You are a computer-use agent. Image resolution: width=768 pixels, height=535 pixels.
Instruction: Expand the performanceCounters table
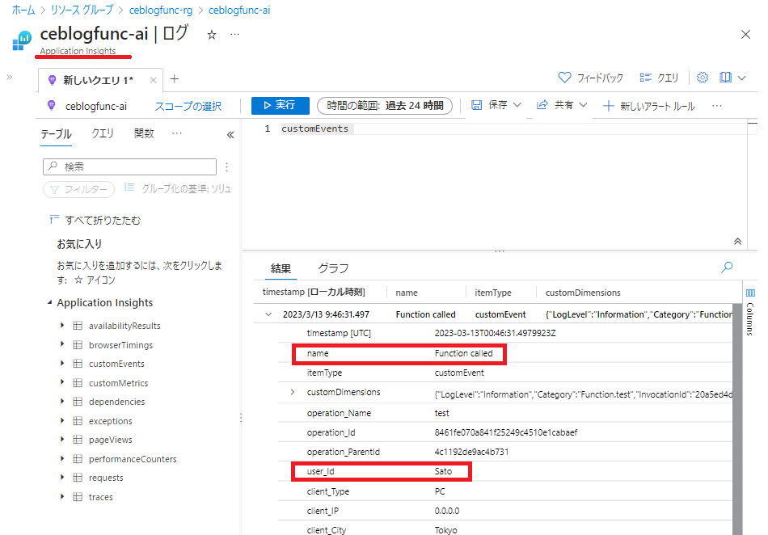[x=62, y=459]
